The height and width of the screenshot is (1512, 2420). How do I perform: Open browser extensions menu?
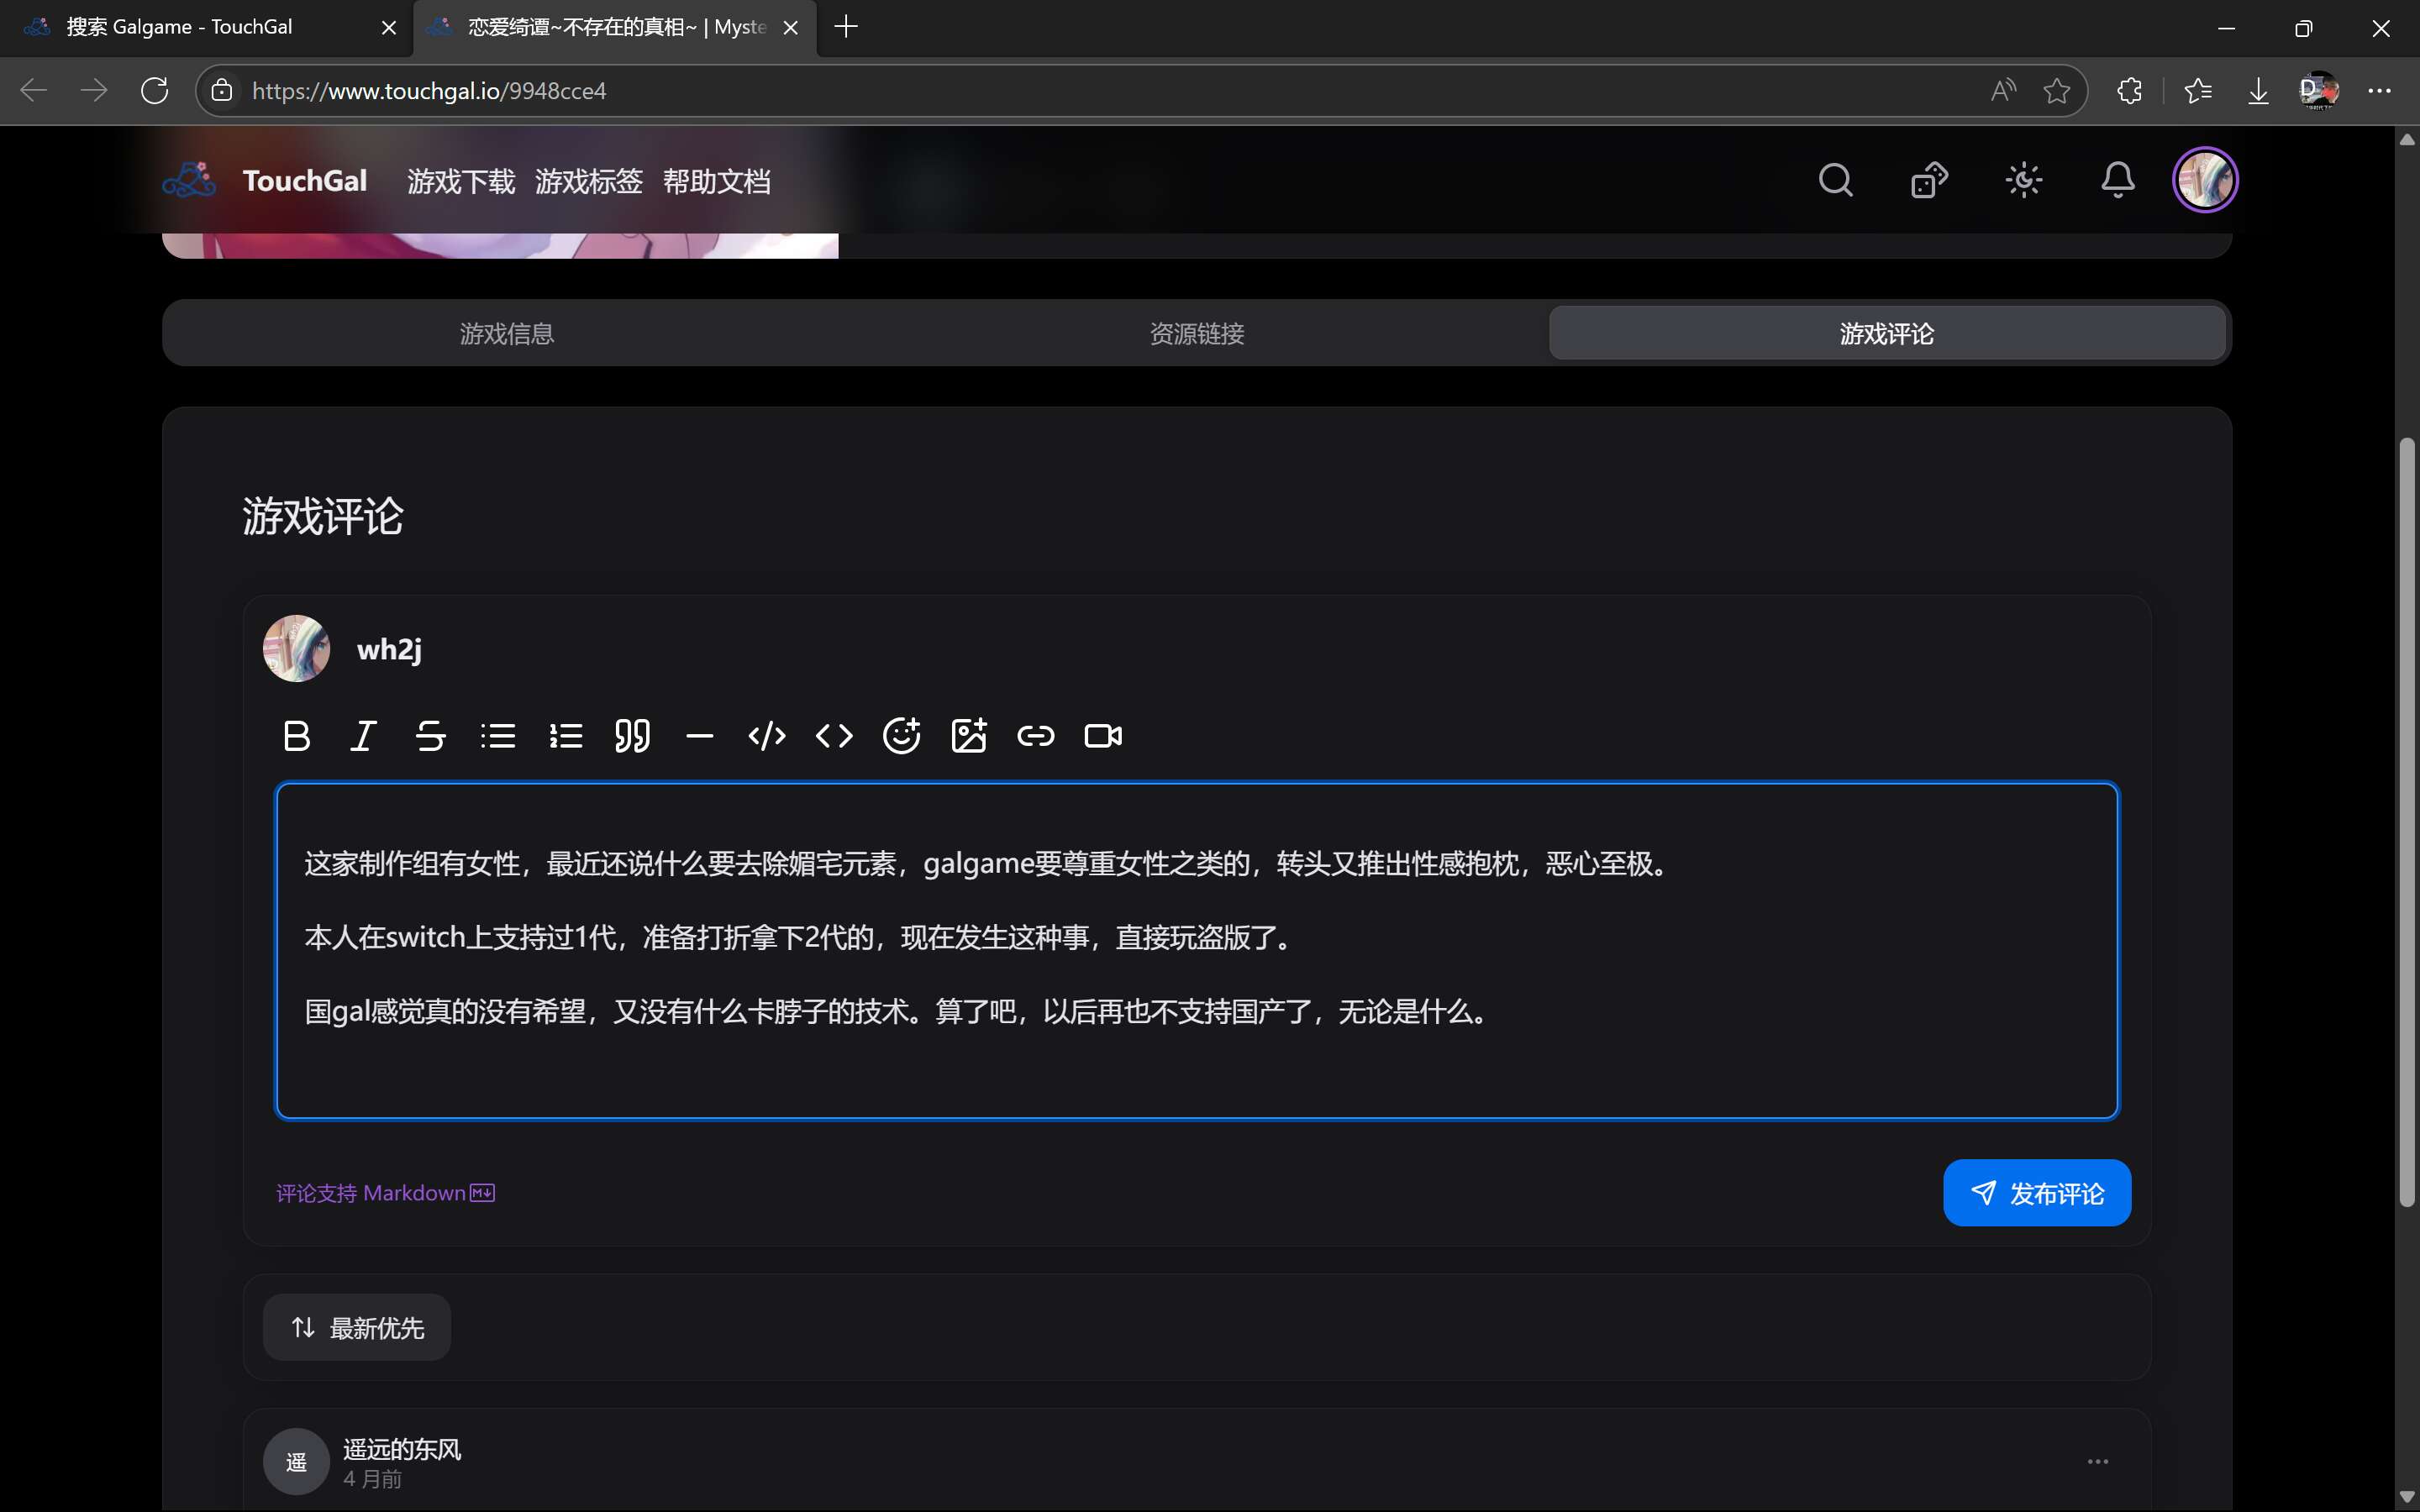2129,91
